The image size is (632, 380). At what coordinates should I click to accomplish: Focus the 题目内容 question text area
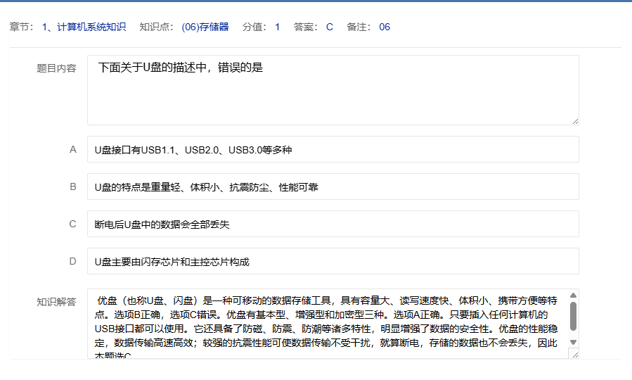[x=333, y=90]
